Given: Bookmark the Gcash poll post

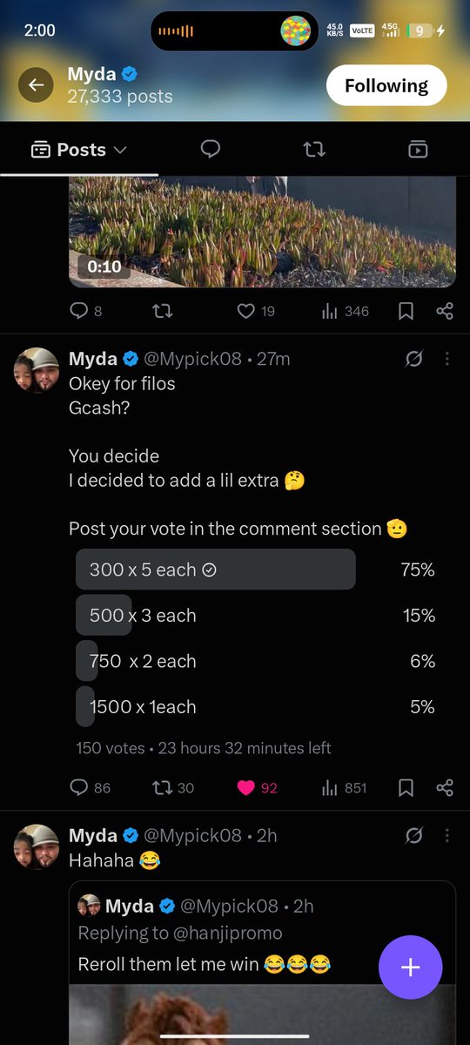Looking at the screenshot, I should point(406,787).
